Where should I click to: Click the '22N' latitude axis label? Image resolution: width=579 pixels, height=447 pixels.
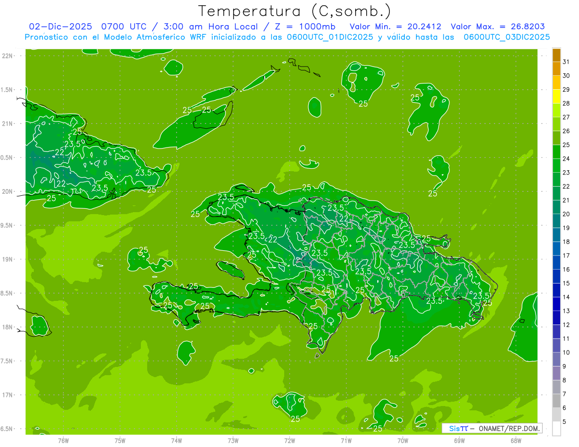[7, 55]
